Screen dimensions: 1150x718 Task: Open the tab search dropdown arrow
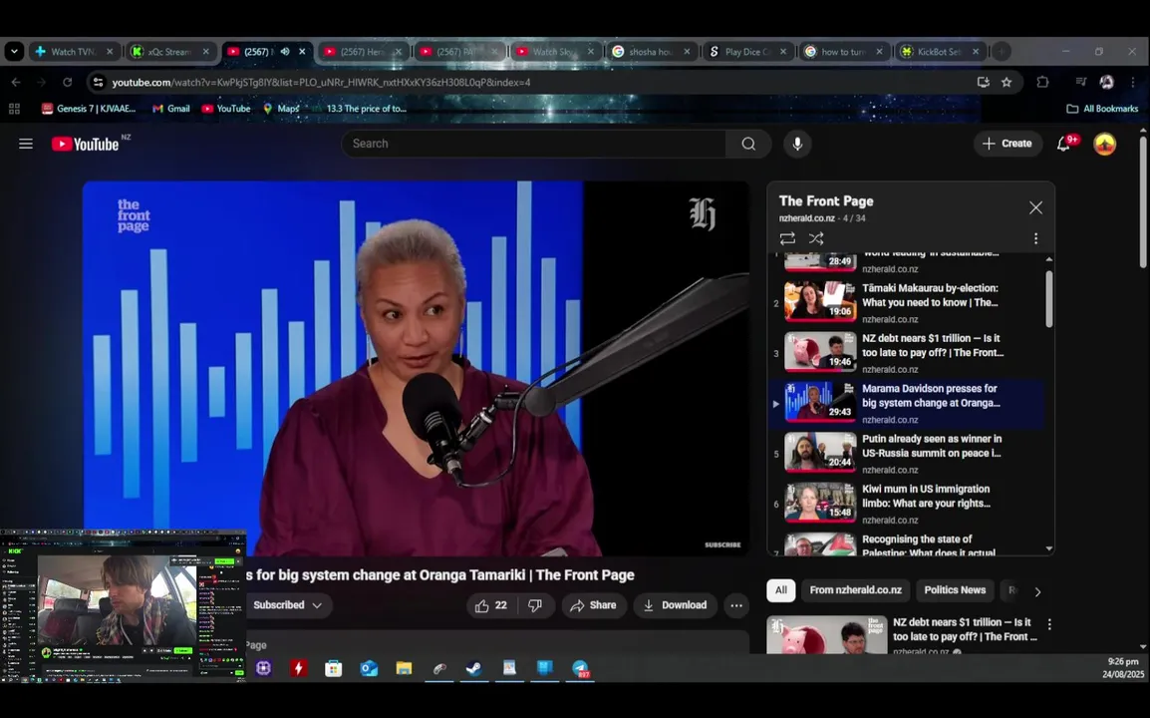point(14,52)
